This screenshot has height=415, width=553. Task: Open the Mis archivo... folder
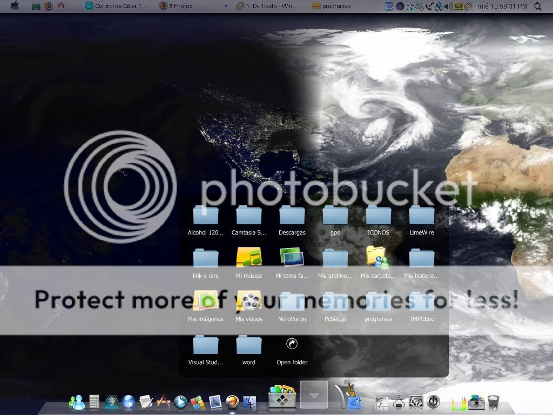335,263
